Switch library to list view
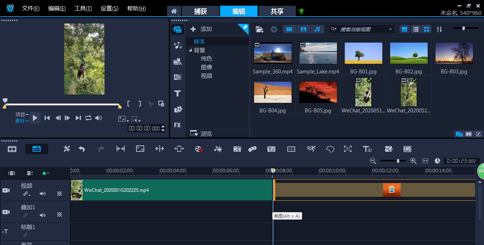Screen dimensions: 484x245 [x=416, y=29]
